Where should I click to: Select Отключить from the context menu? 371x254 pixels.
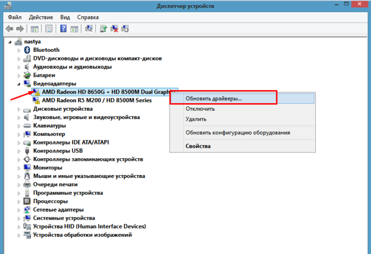click(x=200, y=109)
